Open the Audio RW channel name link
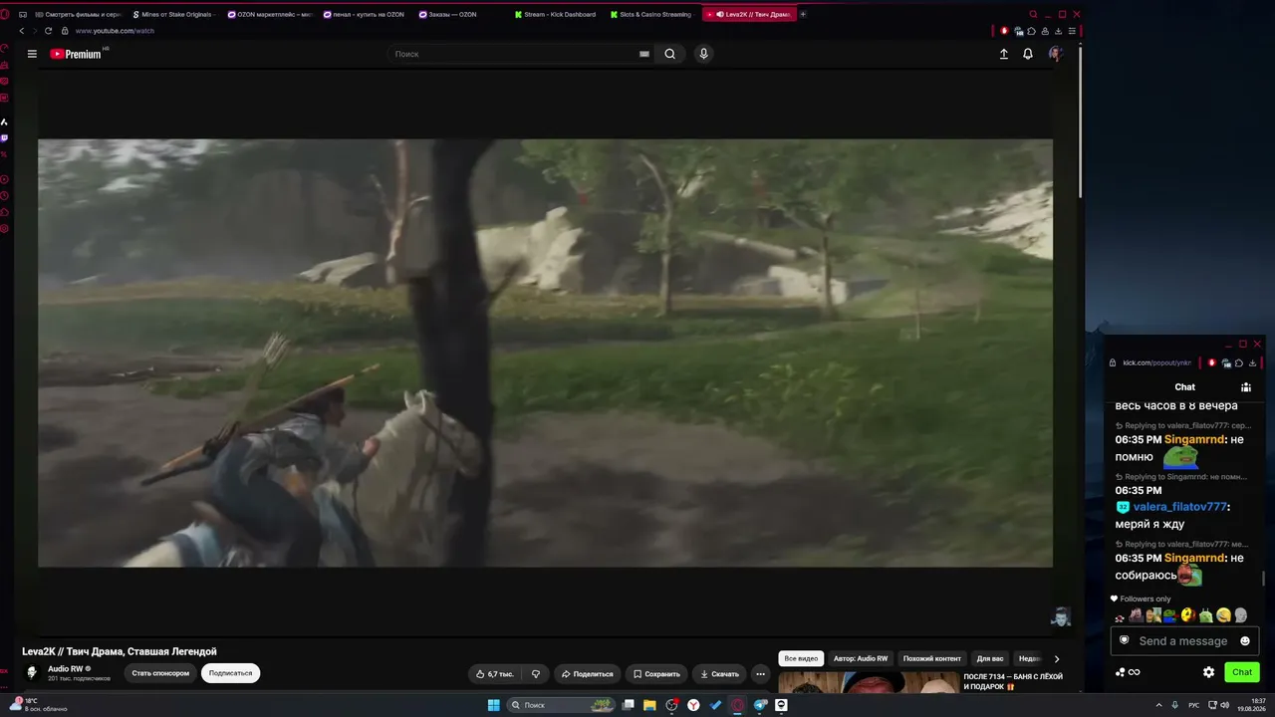 66,669
